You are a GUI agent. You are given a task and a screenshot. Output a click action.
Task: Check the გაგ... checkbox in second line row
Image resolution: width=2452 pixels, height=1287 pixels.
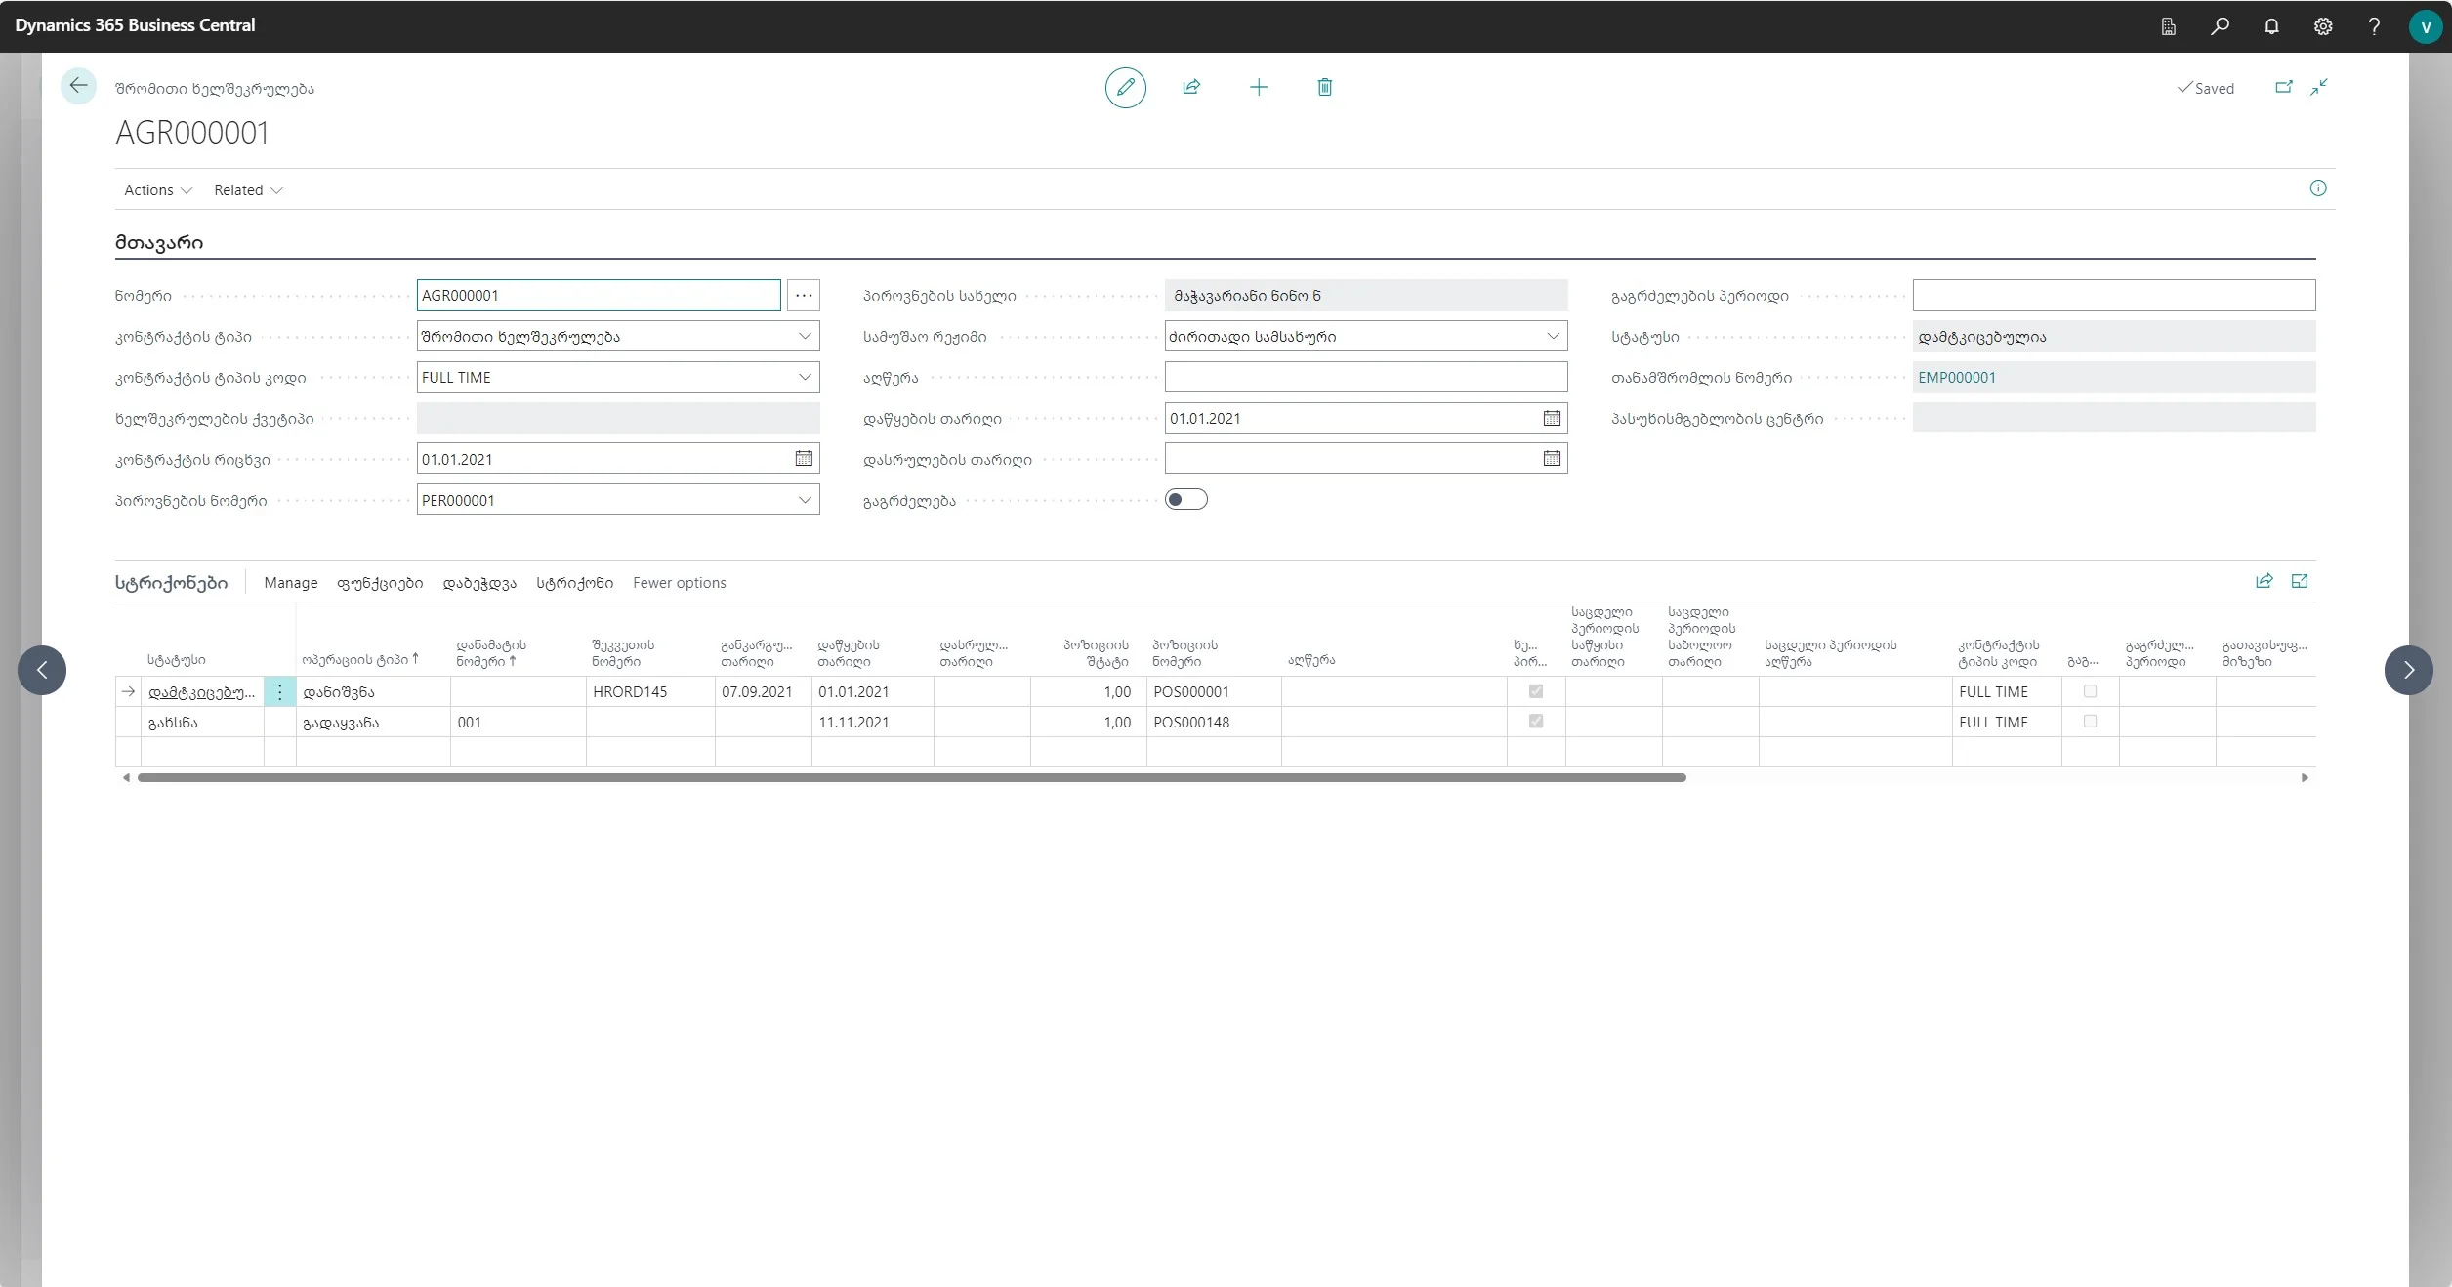[x=2090, y=722]
